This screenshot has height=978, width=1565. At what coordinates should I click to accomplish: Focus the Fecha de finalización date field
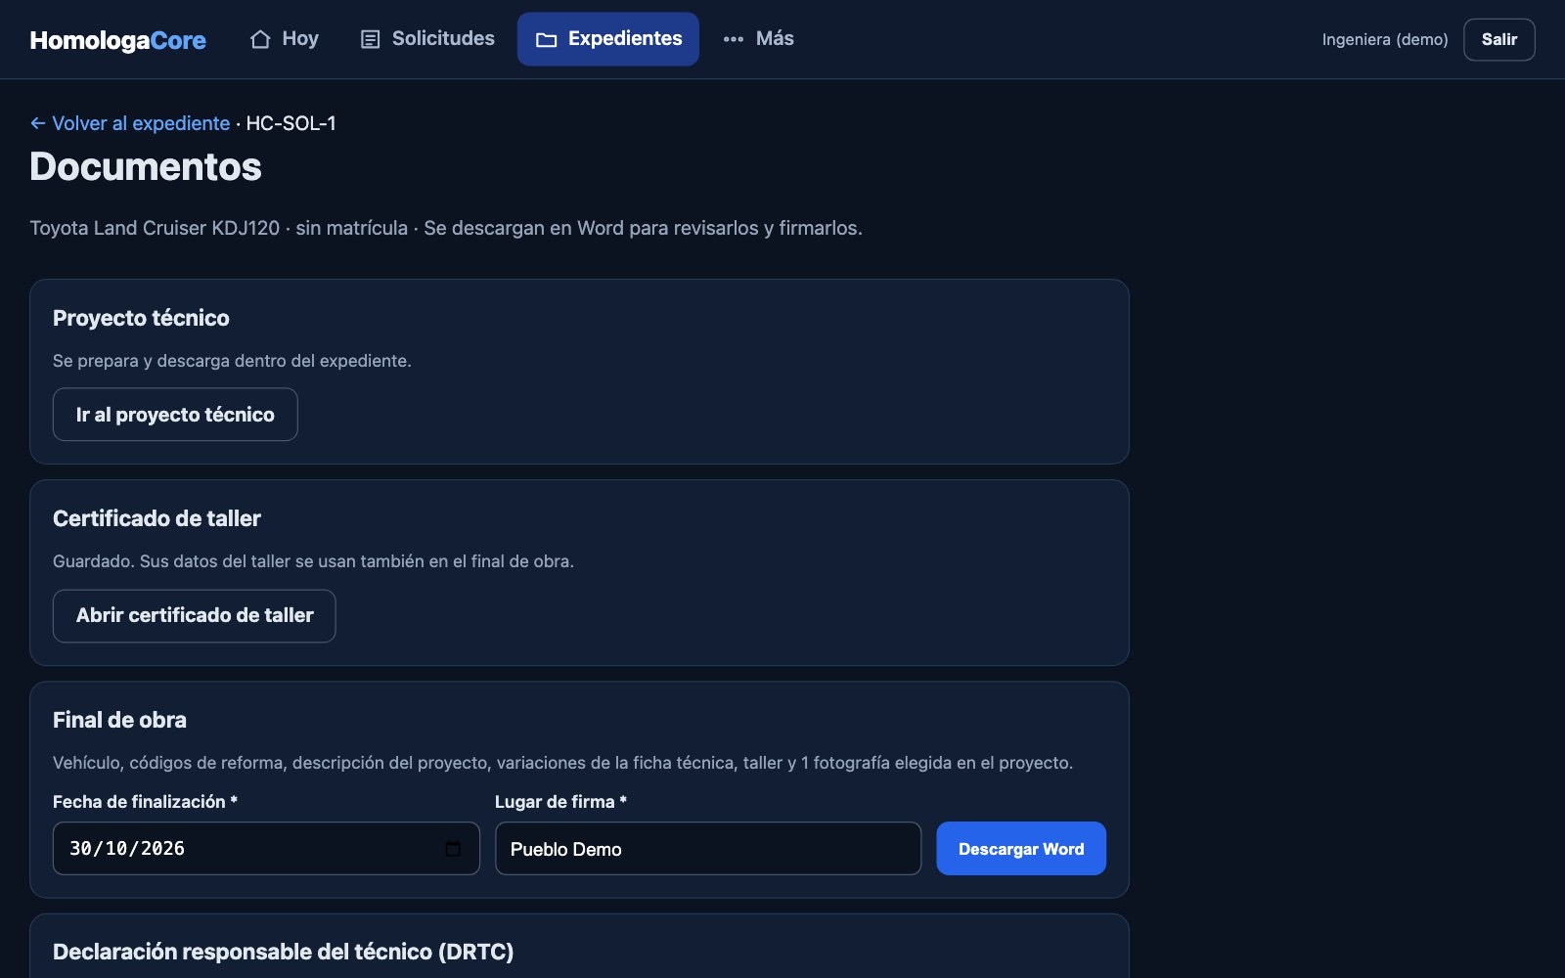point(266,849)
